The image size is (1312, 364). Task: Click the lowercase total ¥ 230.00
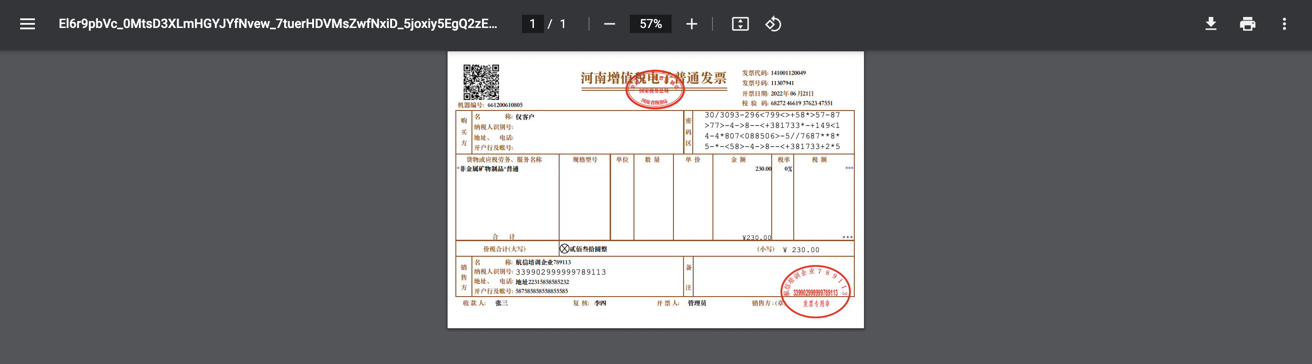(x=801, y=249)
